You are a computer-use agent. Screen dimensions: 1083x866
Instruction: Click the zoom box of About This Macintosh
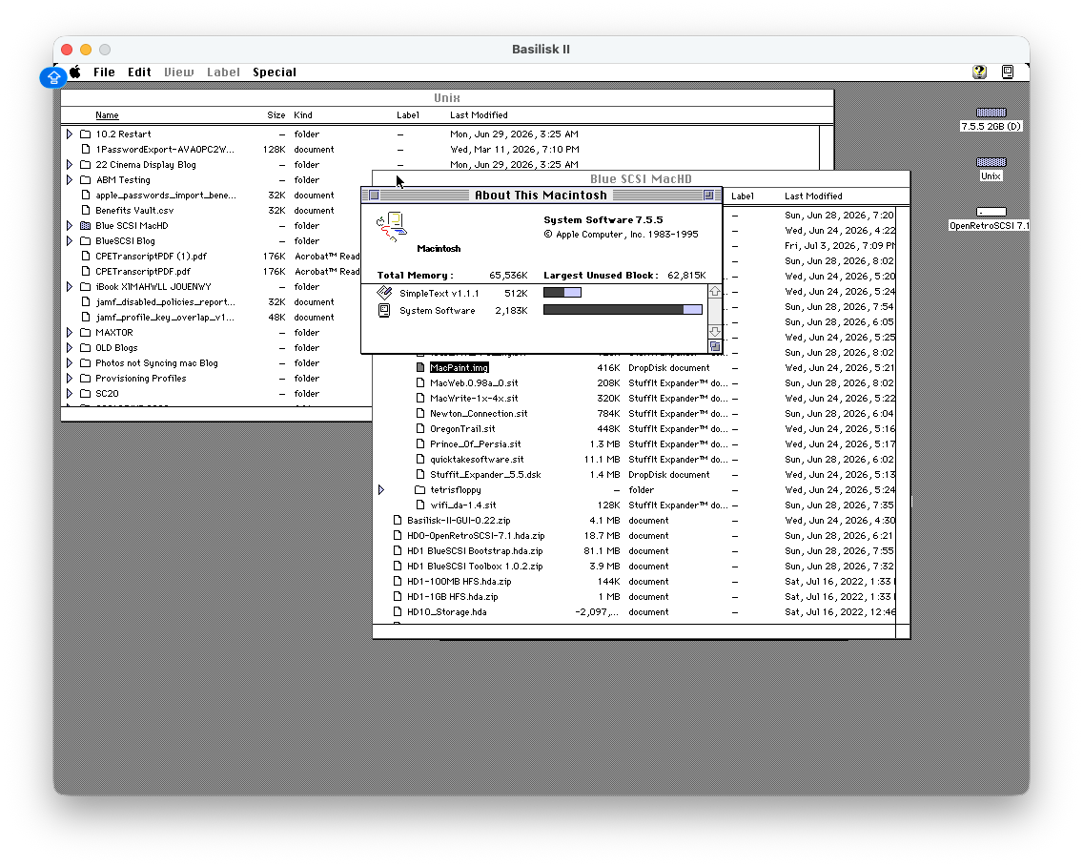[708, 196]
